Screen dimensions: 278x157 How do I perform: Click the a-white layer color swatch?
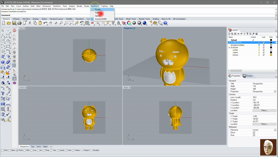click(x=271, y=50)
